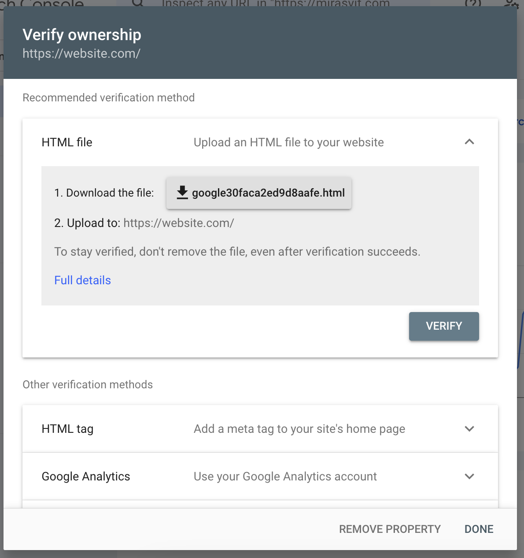Screen dimensions: 524x558
Task: Collapse the HTML file section using its chevron
Action: pos(469,142)
